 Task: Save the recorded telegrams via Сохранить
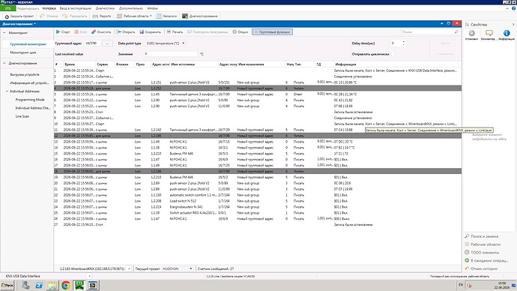click(x=150, y=32)
